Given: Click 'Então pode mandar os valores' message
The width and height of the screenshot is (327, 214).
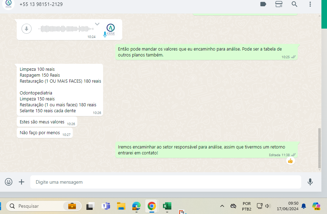Looking at the screenshot, I should point(207,52).
